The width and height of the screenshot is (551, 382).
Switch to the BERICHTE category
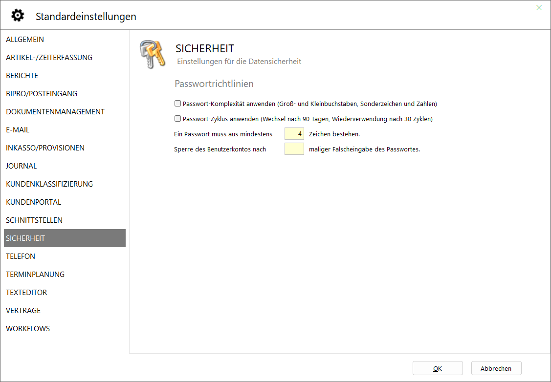pyautogui.click(x=22, y=76)
